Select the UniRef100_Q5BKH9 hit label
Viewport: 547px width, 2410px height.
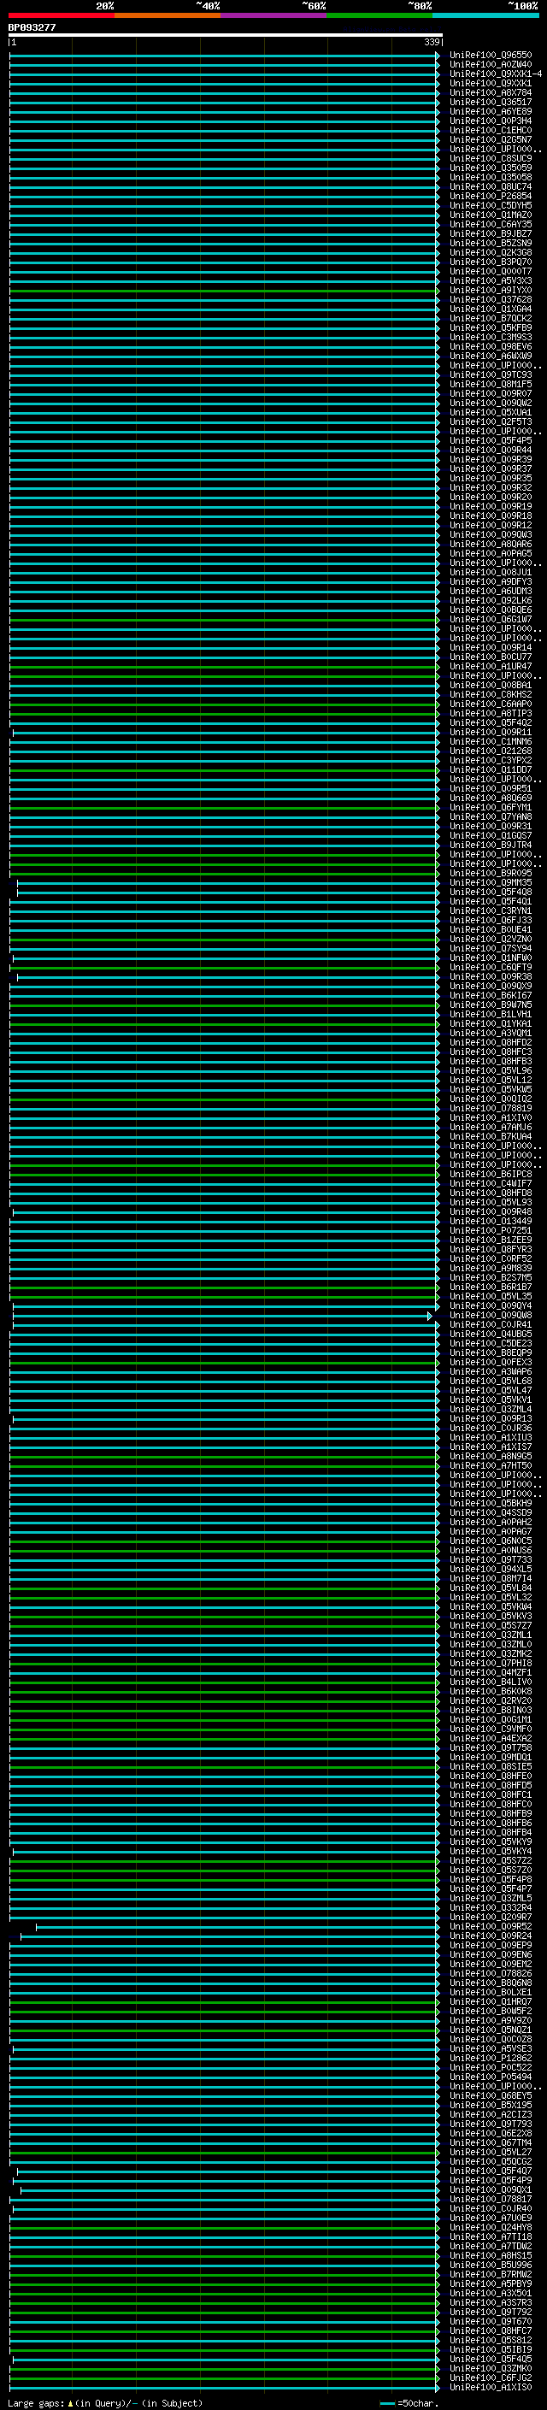click(490, 1504)
